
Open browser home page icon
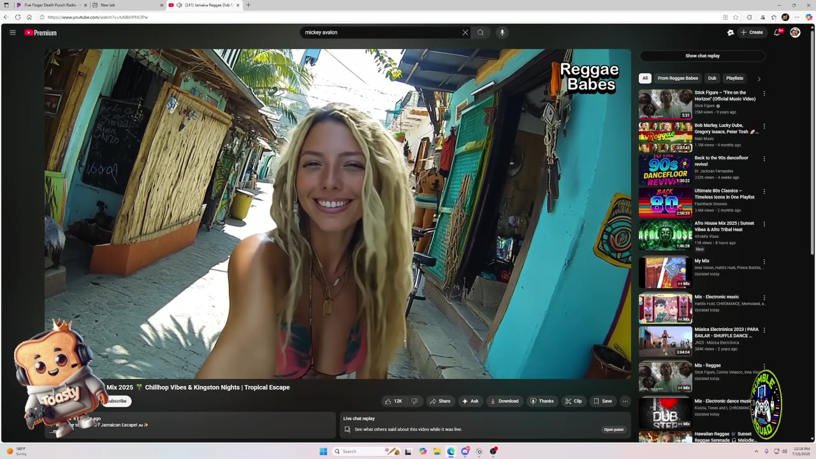pyautogui.click(x=29, y=17)
